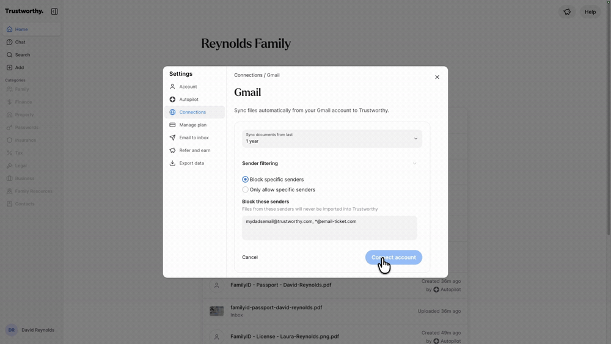611x344 pixels.
Task: Collapse the Sender filtering section chevron
Action: (415, 163)
